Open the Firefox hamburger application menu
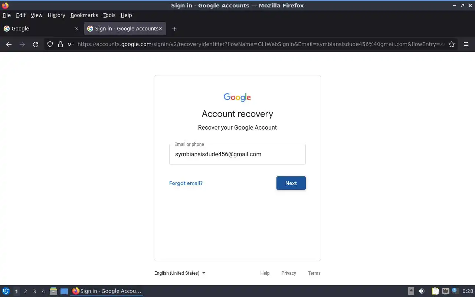Viewport: 475px width, 297px height. point(466,44)
